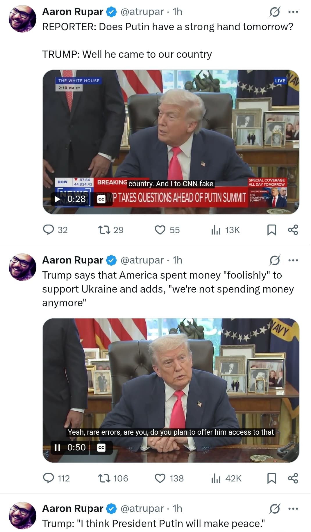311x532 pixels.
Task: Open @atrupar handle on the second tweet
Action: (142, 260)
